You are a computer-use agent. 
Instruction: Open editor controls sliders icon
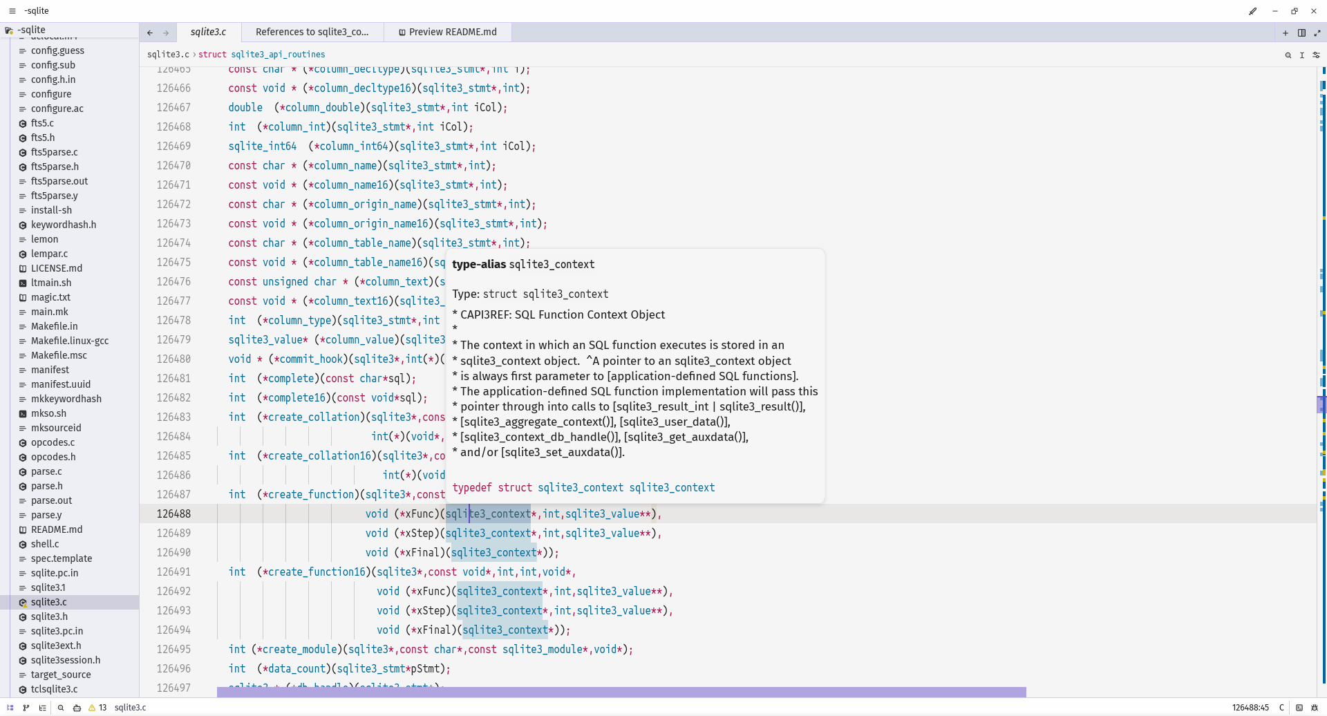pyautogui.click(x=1316, y=55)
